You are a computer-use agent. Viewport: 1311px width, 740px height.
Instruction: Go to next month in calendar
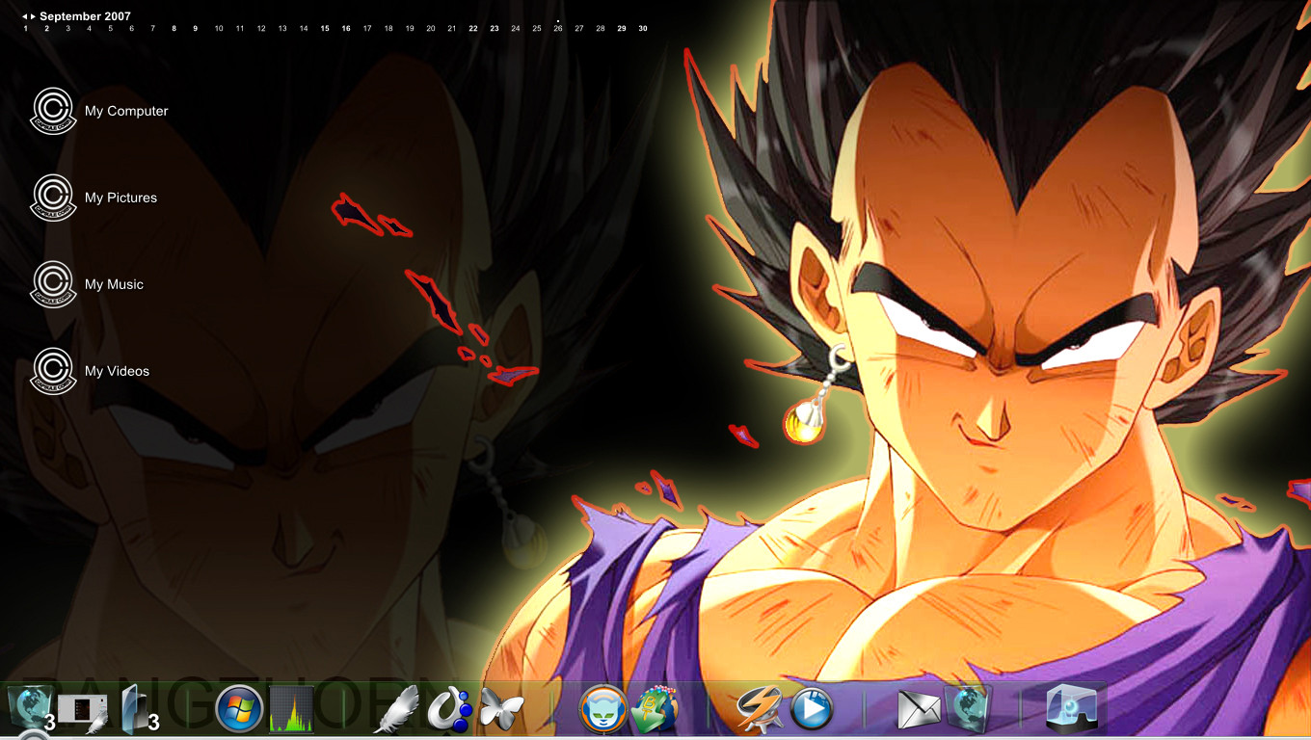pyautogui.click(x=34, y=16)
